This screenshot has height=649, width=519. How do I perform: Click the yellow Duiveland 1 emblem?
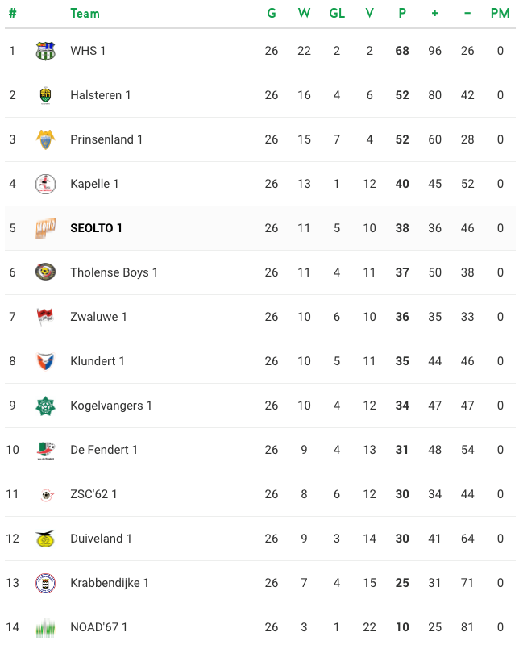tap(45, 539)
